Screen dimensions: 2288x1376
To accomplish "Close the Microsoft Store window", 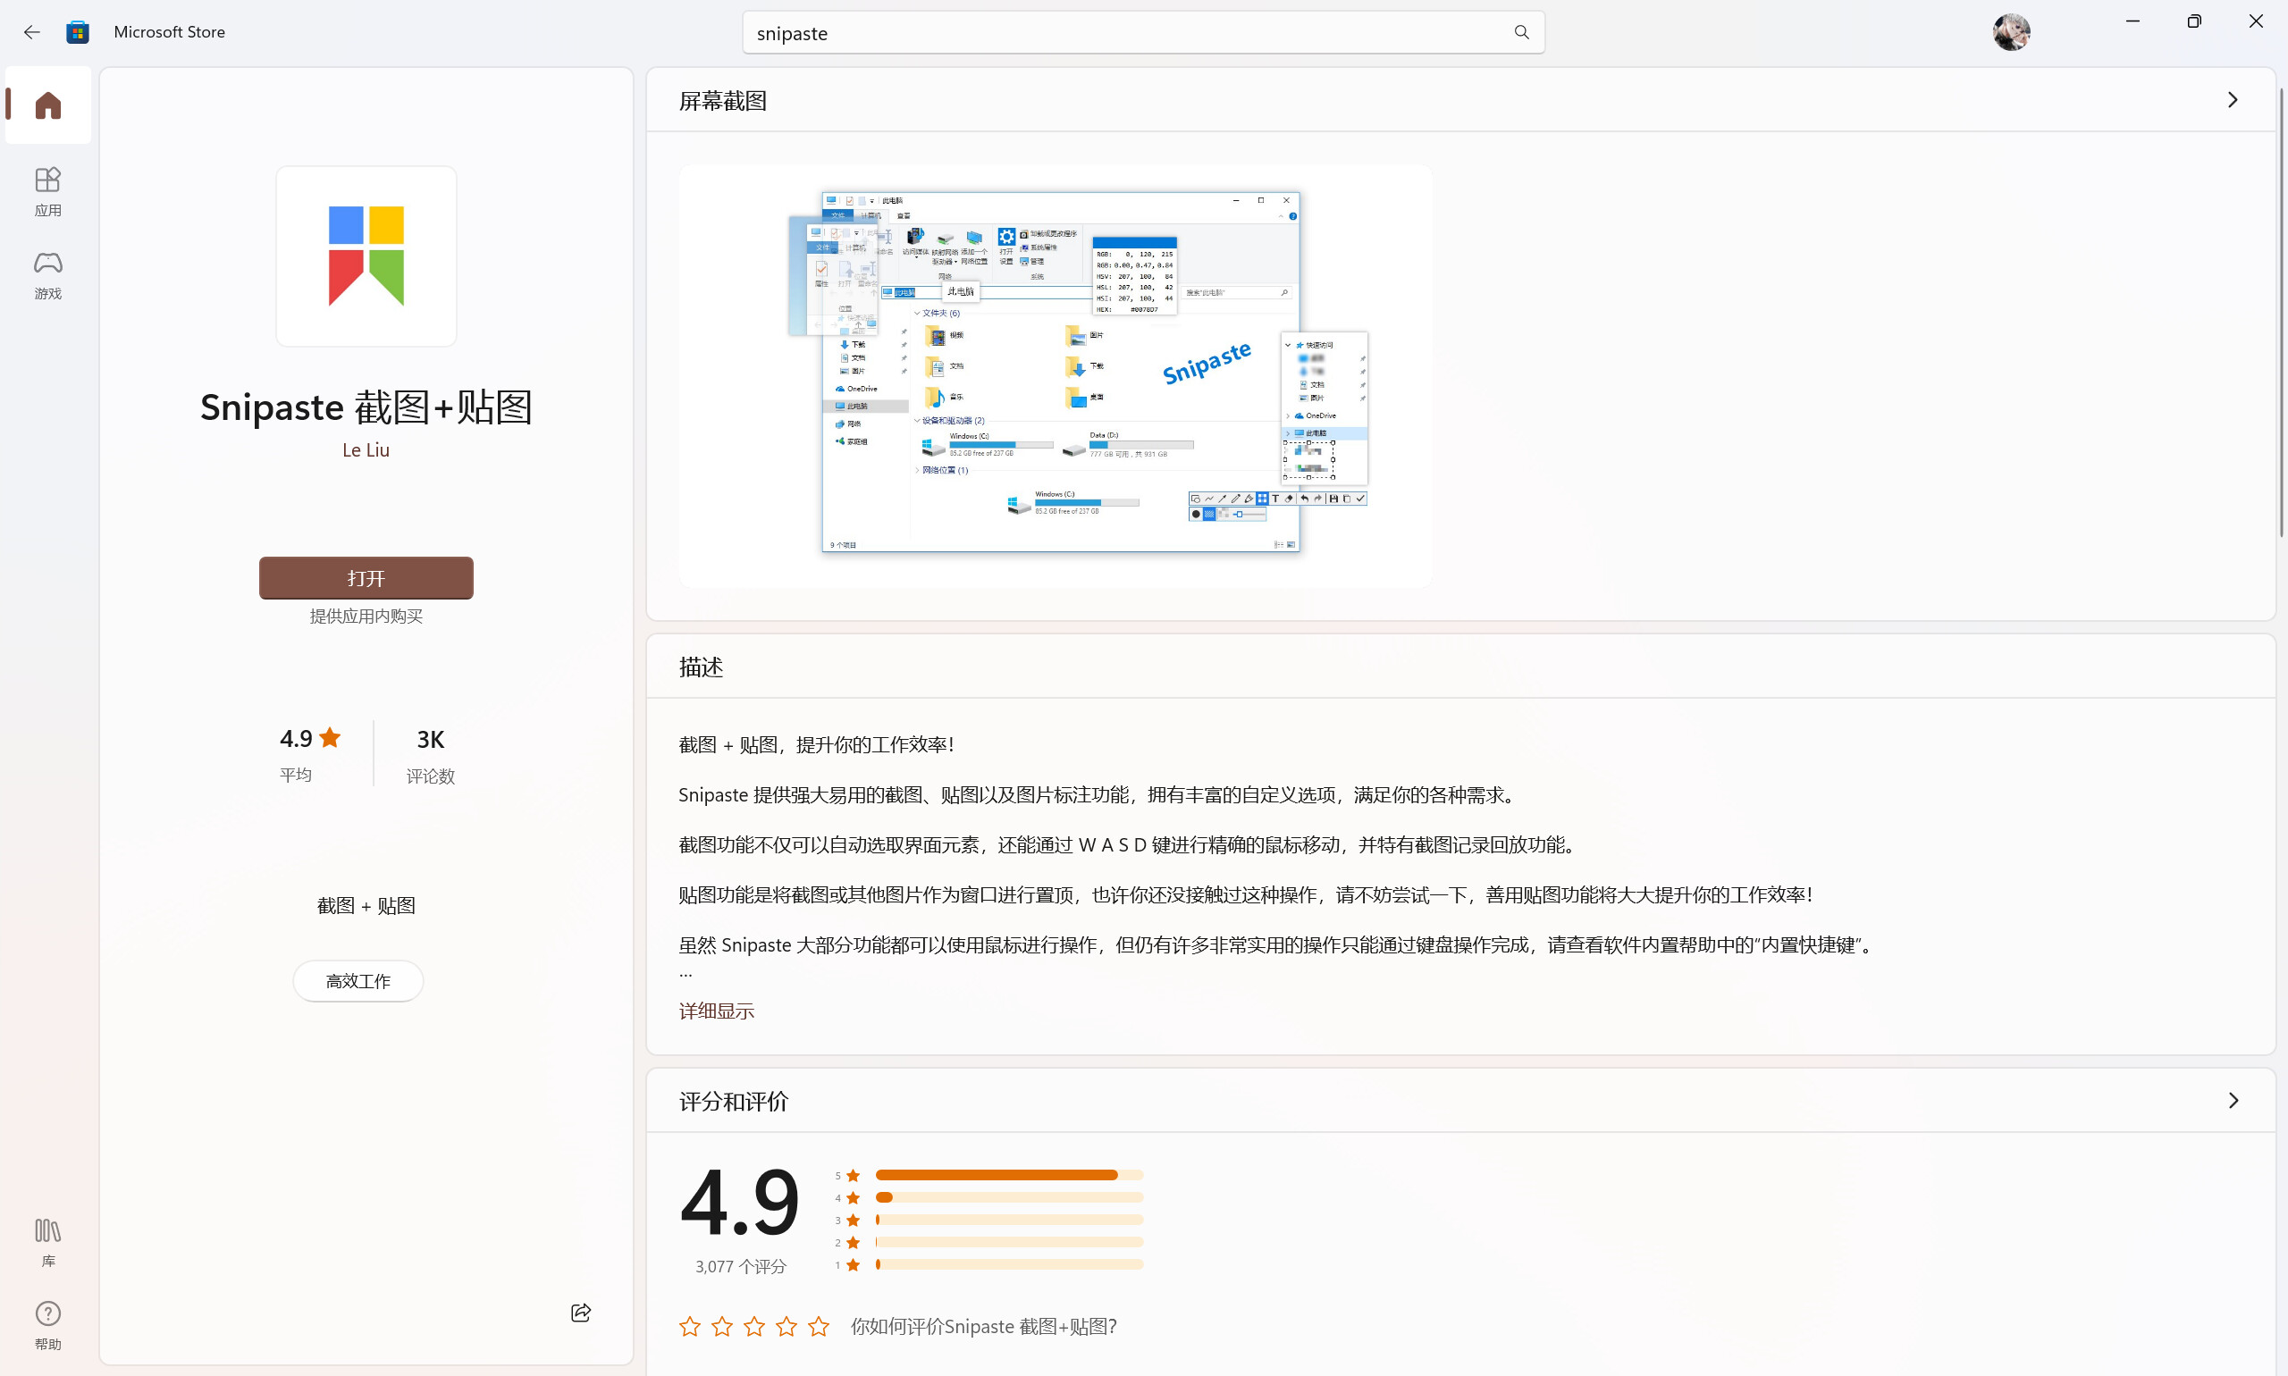I will coord(2256,21).
